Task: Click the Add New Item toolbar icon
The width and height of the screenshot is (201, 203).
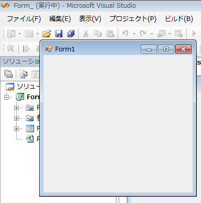Action: coord(29,34)
